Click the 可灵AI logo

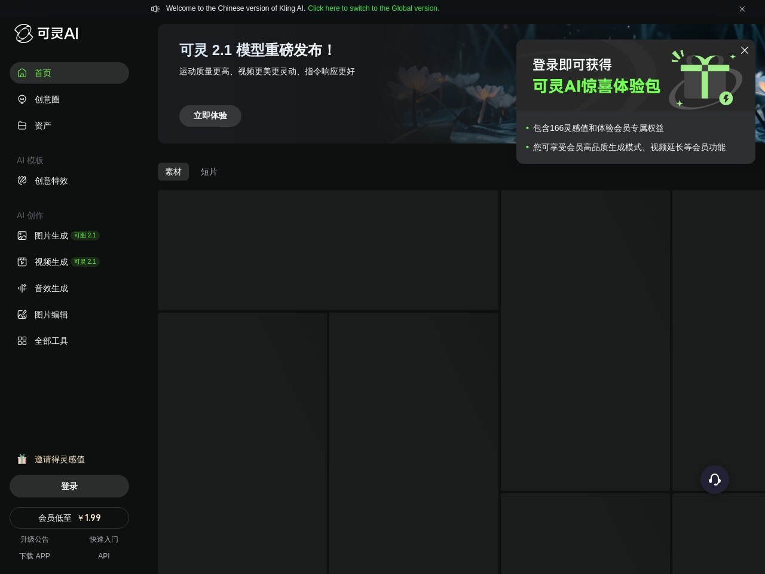coord(46,33)
